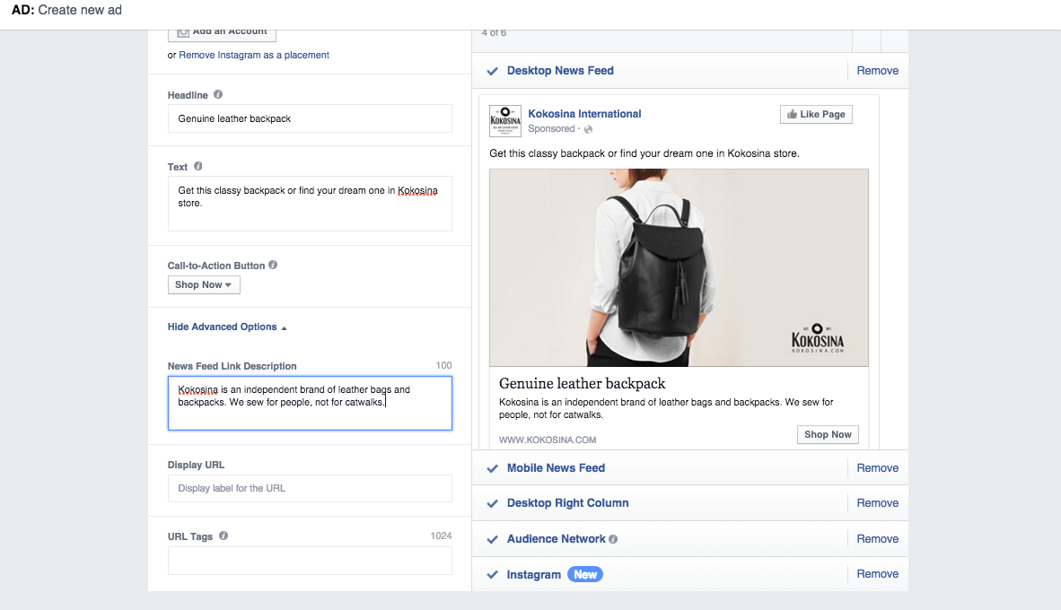This screenshot has height=610, width=1061.
Task: Click the Text field info icon
Action: [198, 166]
